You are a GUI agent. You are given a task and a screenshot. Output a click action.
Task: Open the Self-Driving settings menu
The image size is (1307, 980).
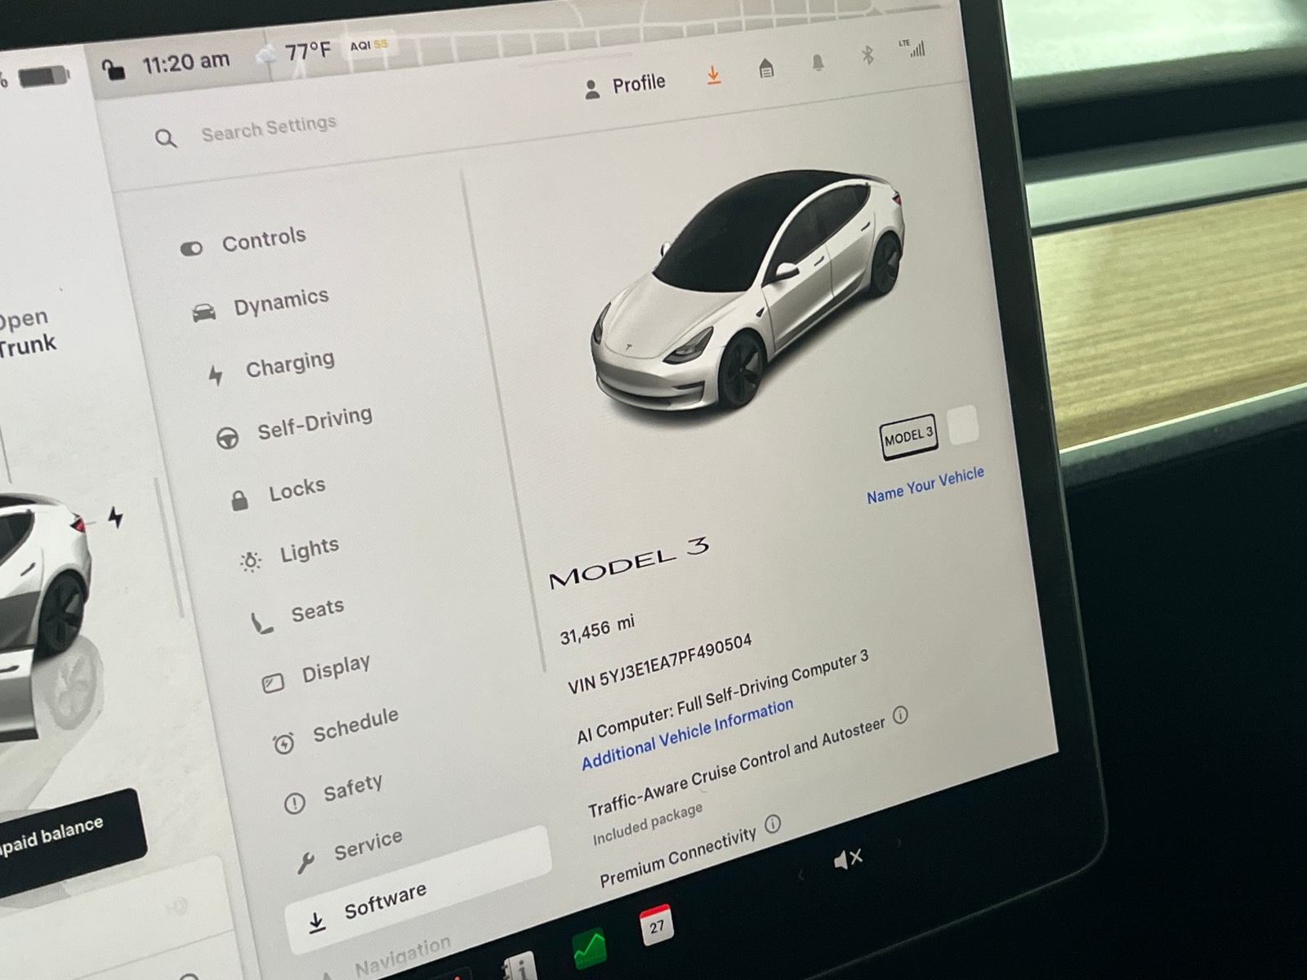295,428
